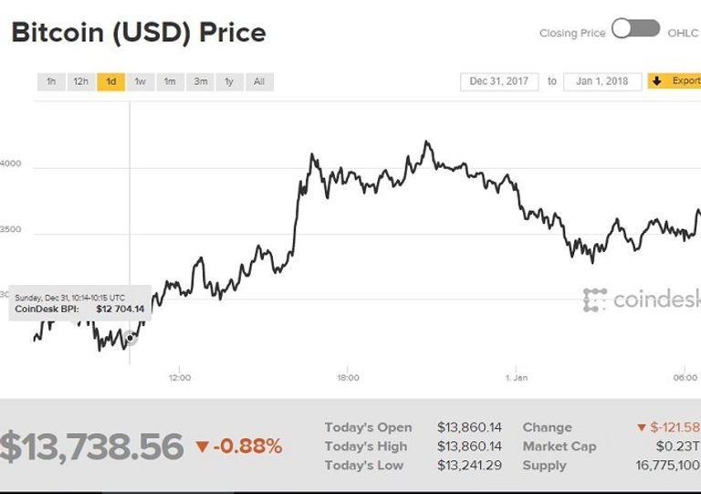The image size is (701, 494).
Task: Click the red down-arrow price change indicator
Action: (x=202, y=447)
